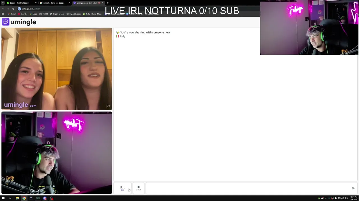Open the Chrome apps grid in bookmarks bar
Viewport: 359px width, 201px height.
(x=3, y=14)
